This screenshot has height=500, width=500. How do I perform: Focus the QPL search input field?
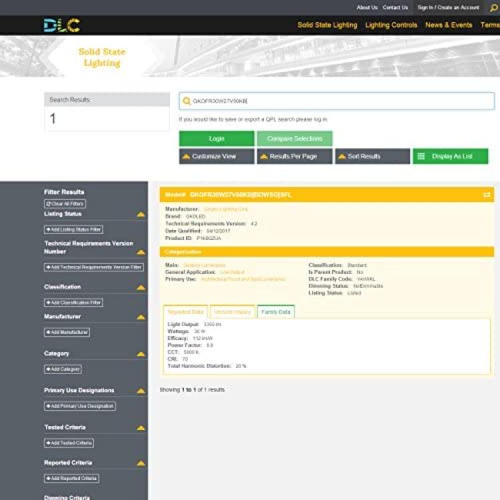click(337, 101)
